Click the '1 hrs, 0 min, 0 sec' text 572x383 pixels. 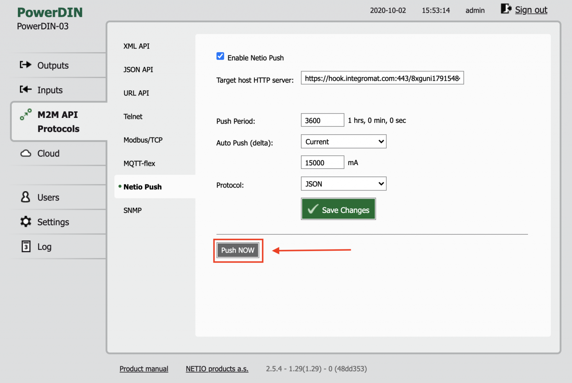(377, 120)
